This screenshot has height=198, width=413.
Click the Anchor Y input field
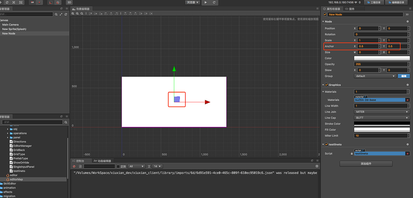click(x=397, y=46)
